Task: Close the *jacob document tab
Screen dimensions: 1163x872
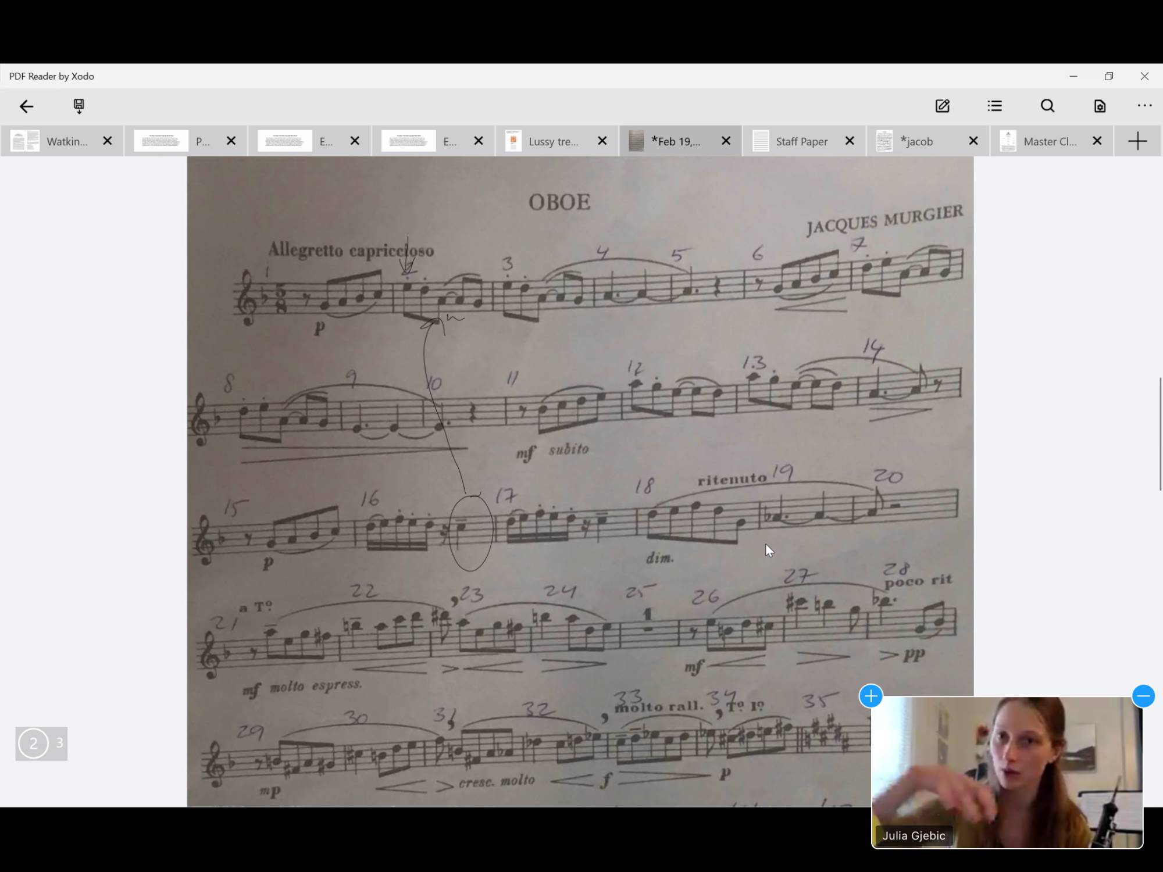Action: [x=973, y=141]
